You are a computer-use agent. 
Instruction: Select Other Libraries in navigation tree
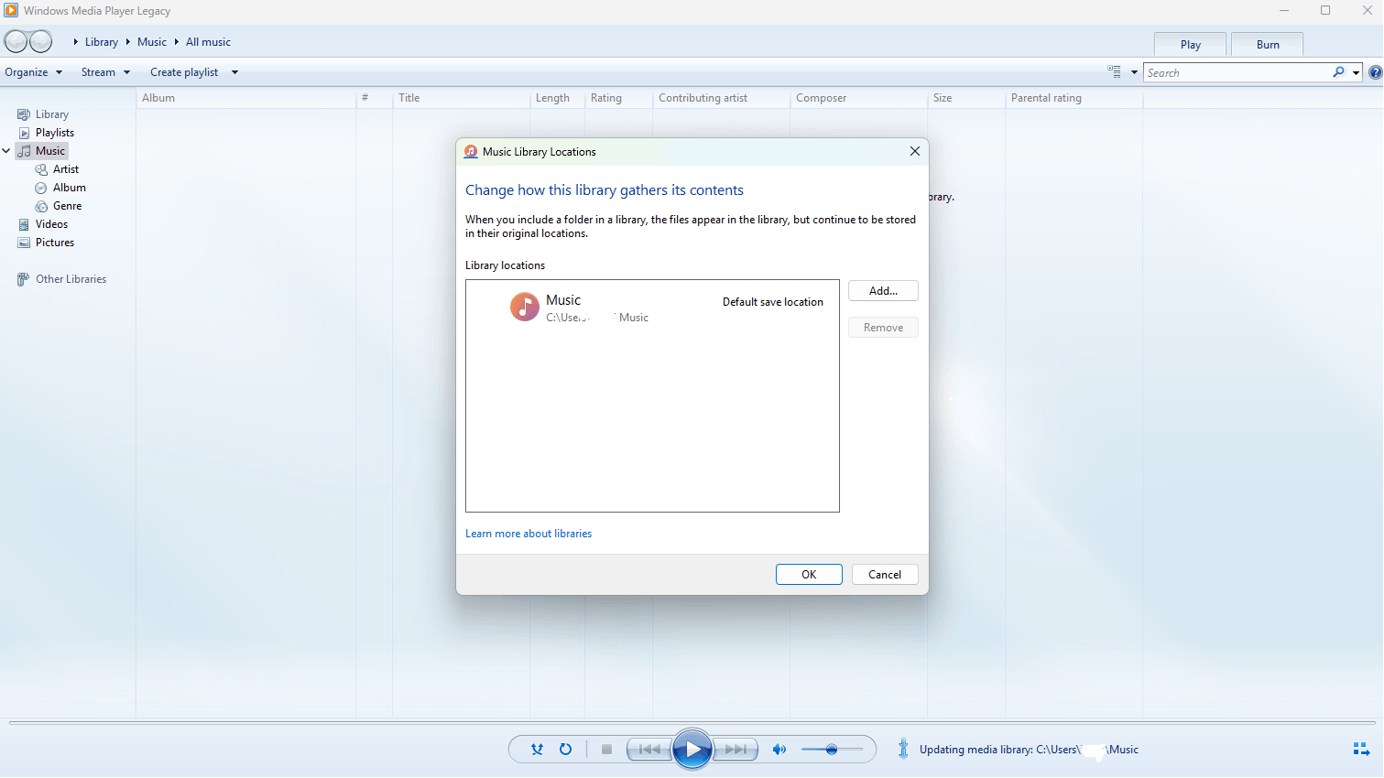[71, 279]
